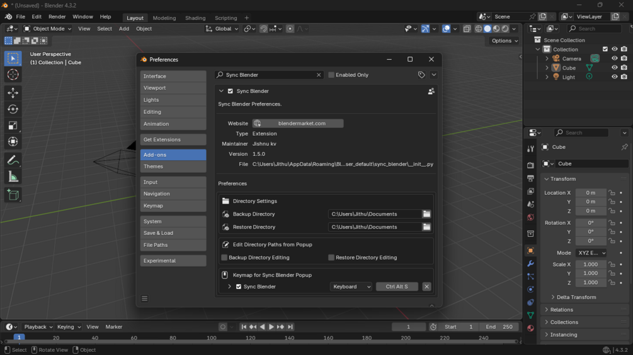The width and height of the screenshot is (633, 355).
Task: Play the timeline animation
Action: point(271,327)
